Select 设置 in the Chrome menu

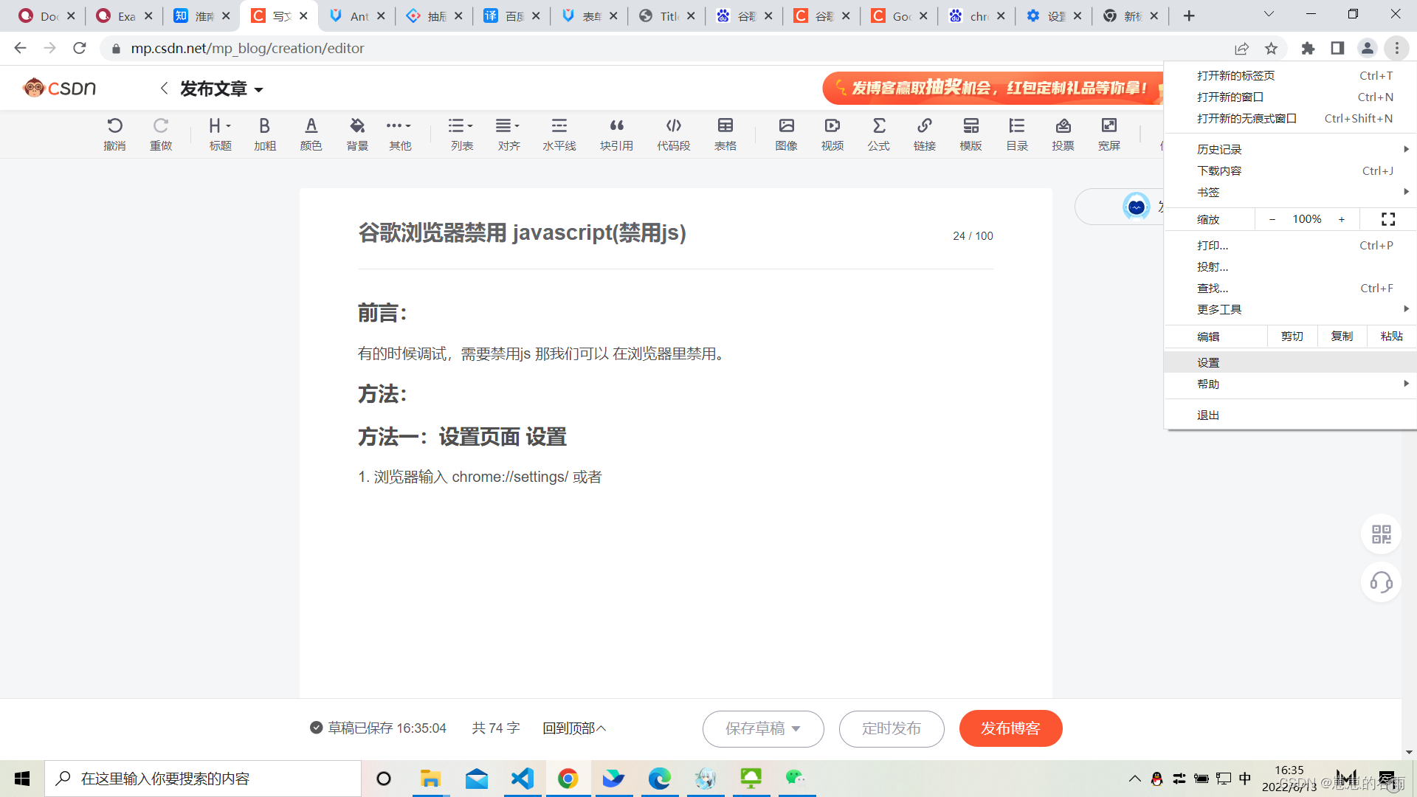click(x=1208, y=362)
